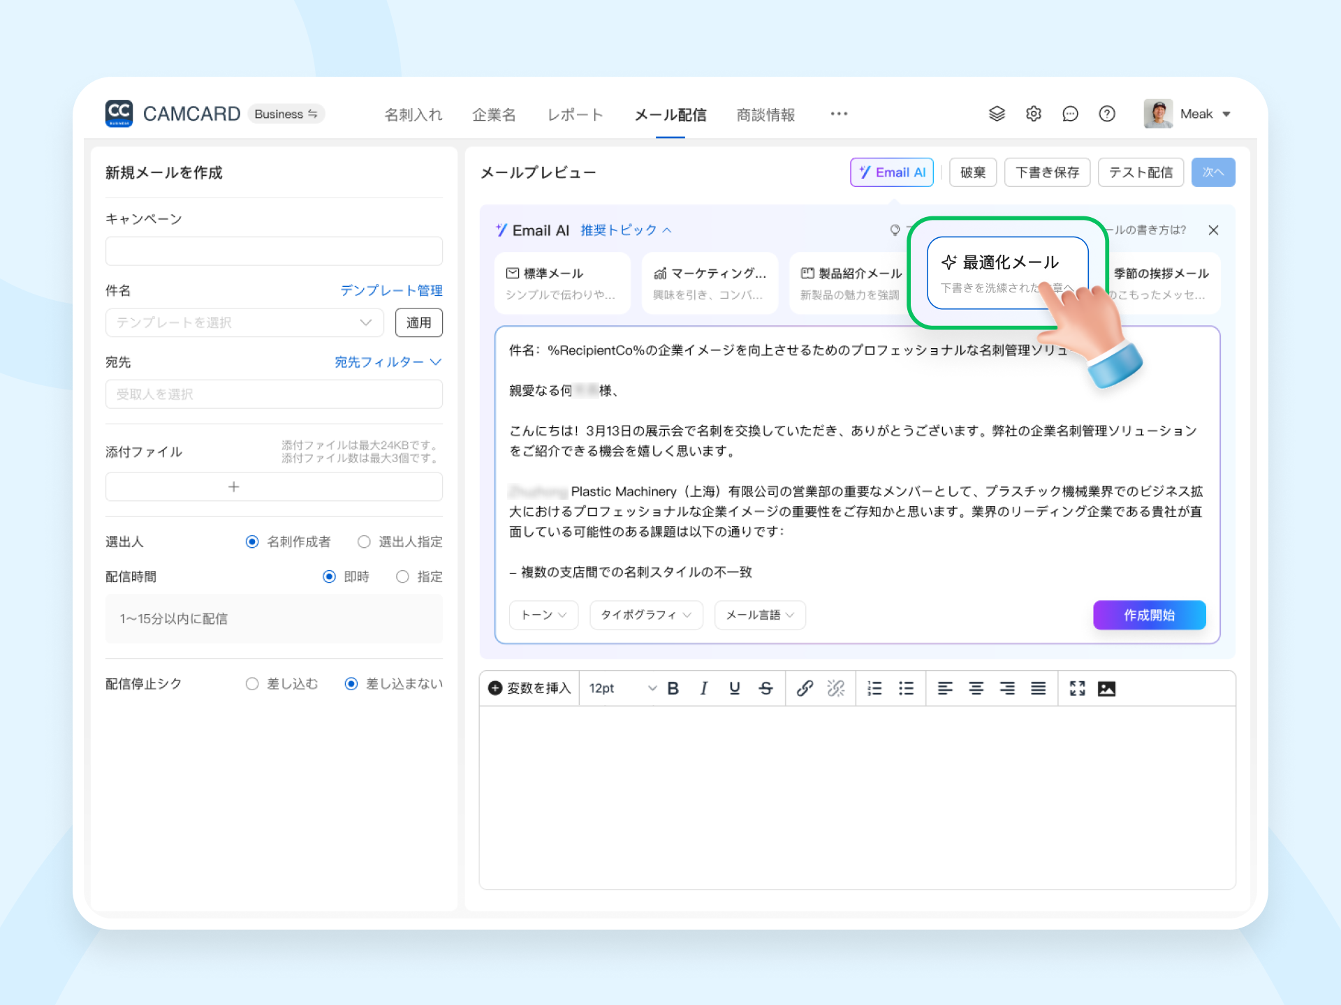The width and height of the screenshot is (1341, 1005).
Task: Open the settings gear in the header
Action: (x=1033, y=114)
